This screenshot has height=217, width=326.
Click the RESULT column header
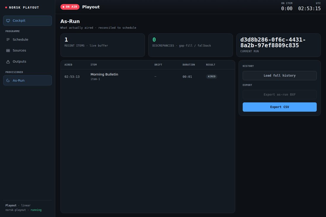pos(211,65)
